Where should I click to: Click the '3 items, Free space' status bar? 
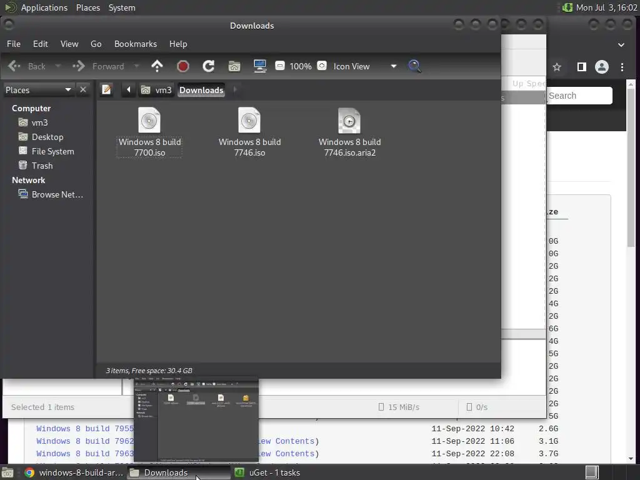(149, 371)
